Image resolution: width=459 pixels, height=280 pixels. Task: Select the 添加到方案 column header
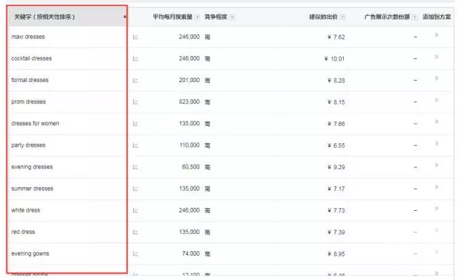[x=437, y=17]
